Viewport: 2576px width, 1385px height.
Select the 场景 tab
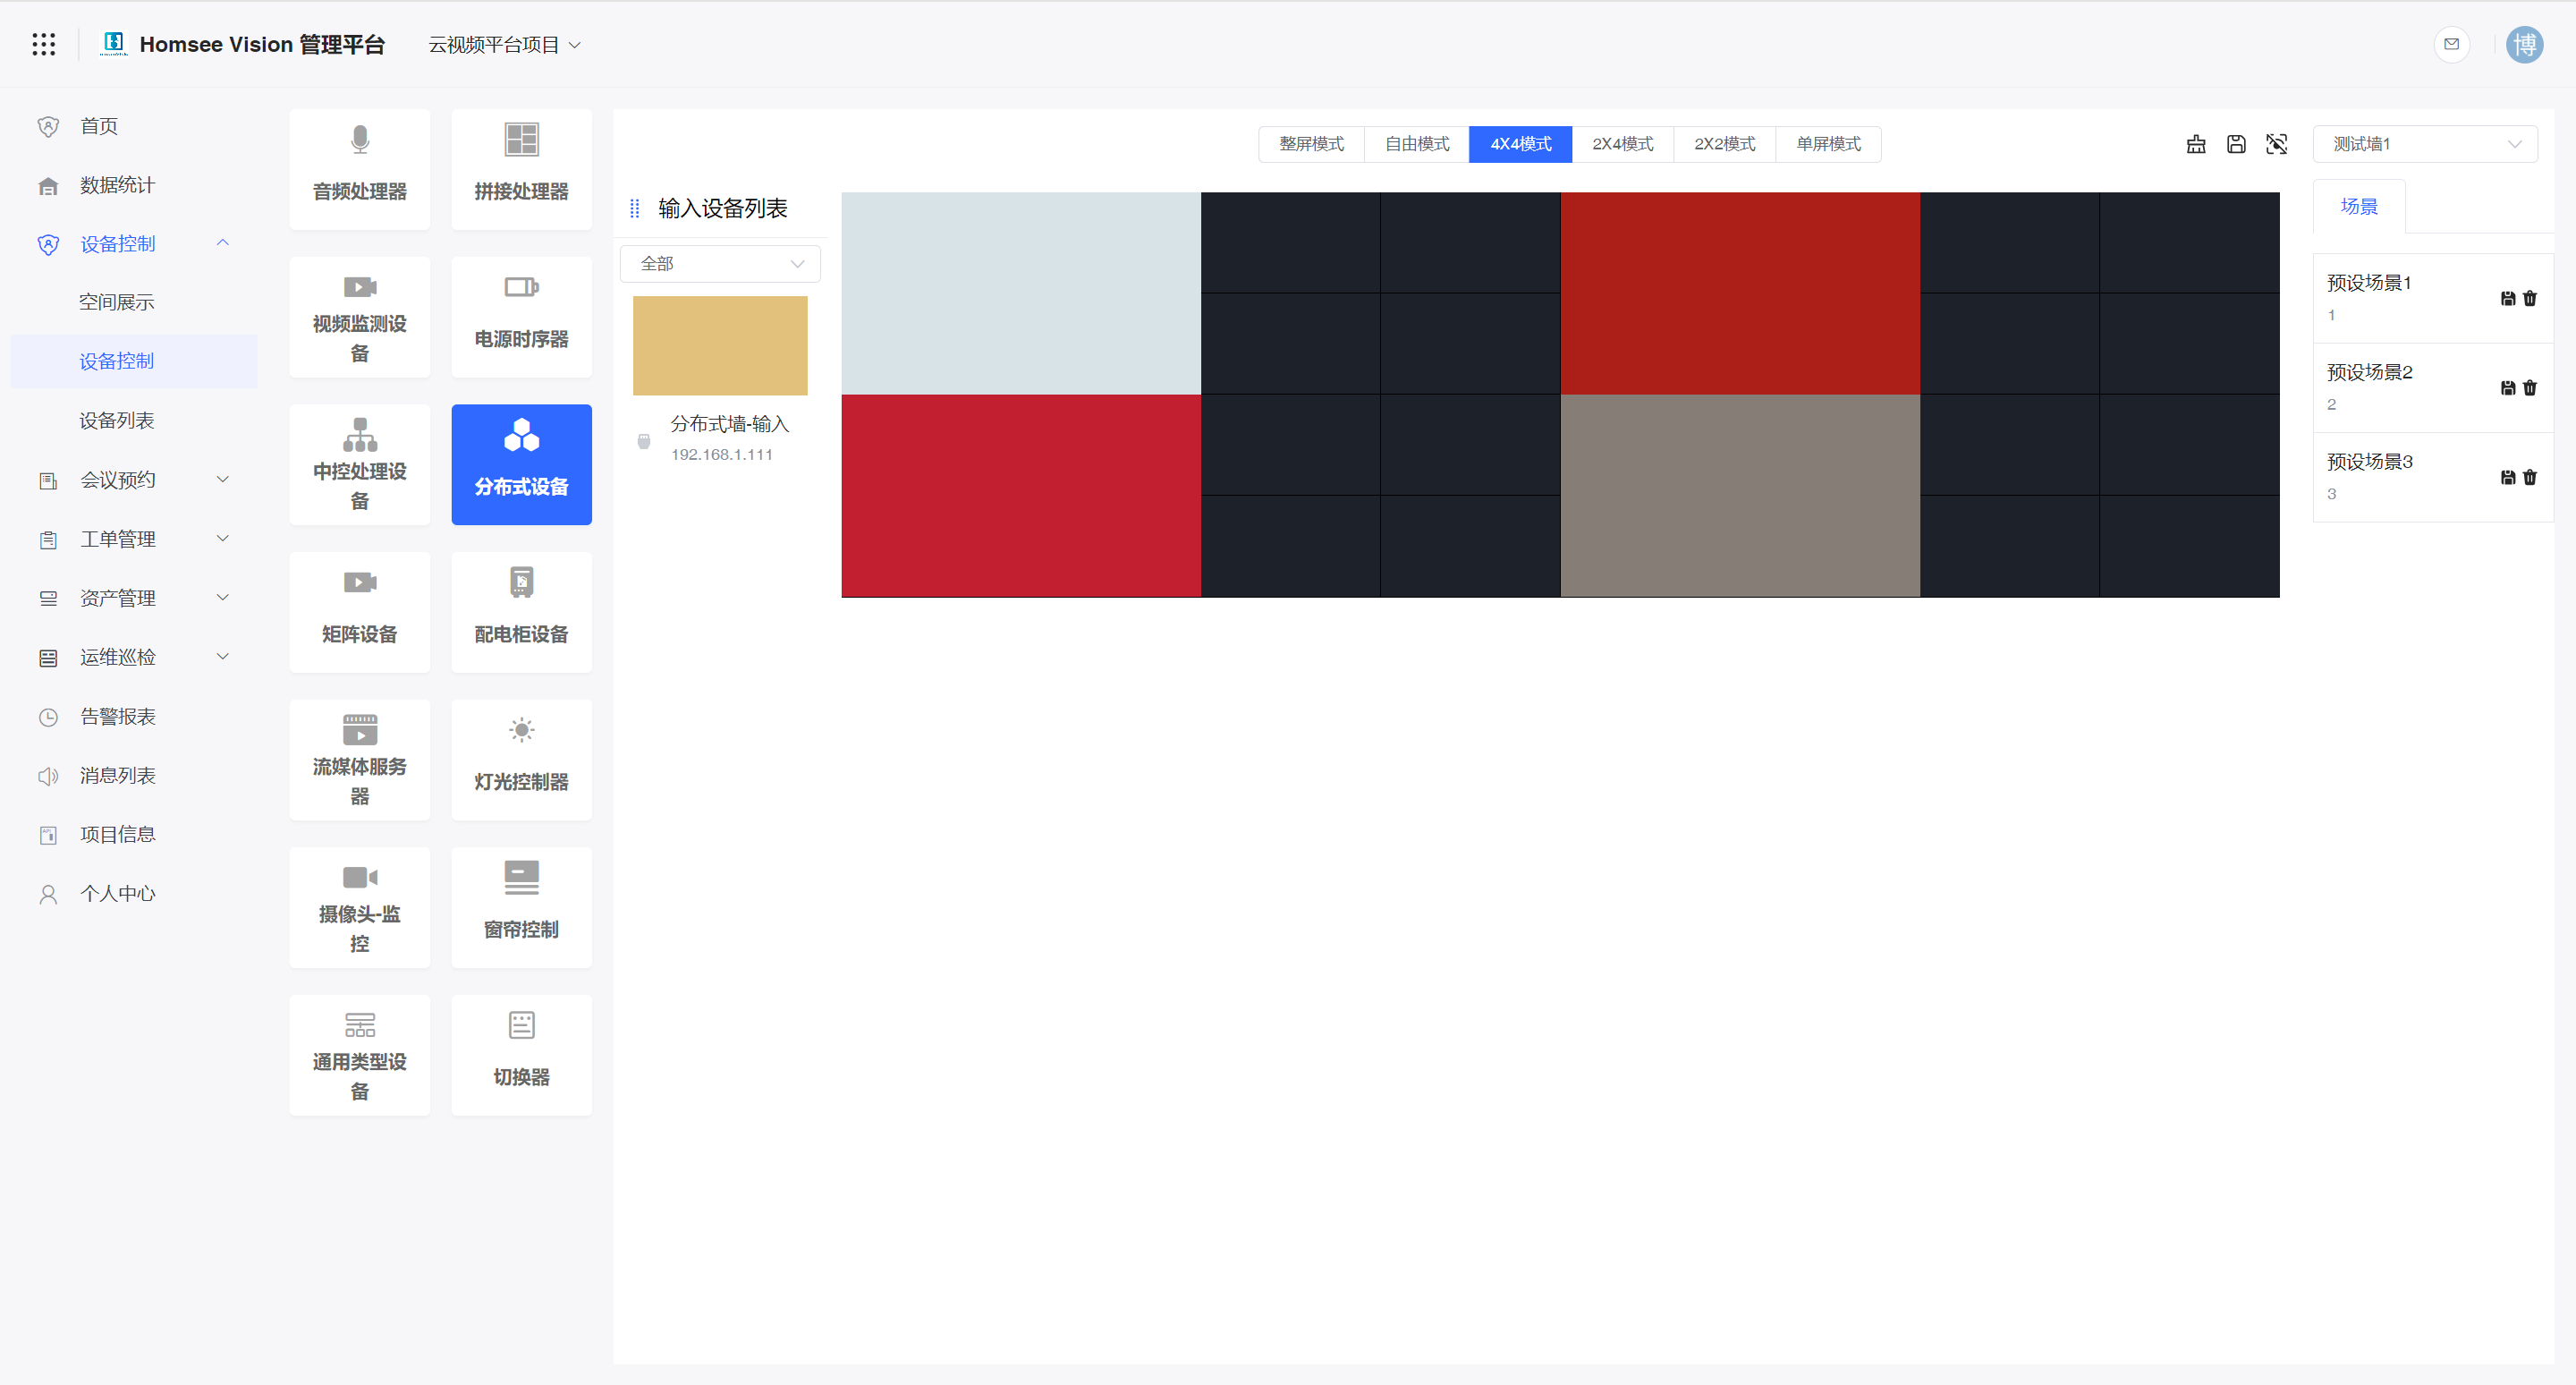pos(2359,206)
